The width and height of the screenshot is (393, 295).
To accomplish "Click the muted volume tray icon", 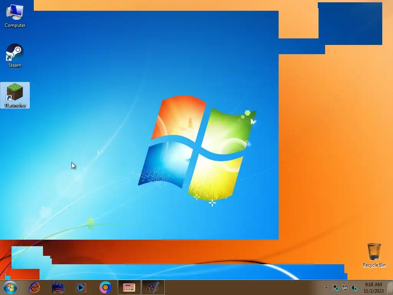I will coord(354,288).
